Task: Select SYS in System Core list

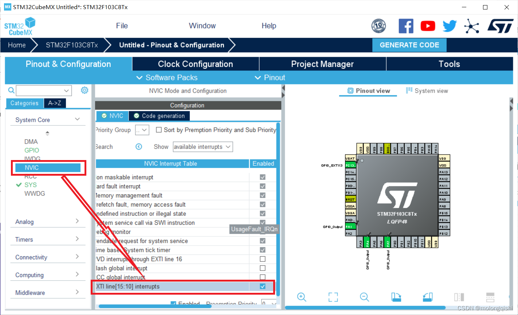Action: [31, 185]
